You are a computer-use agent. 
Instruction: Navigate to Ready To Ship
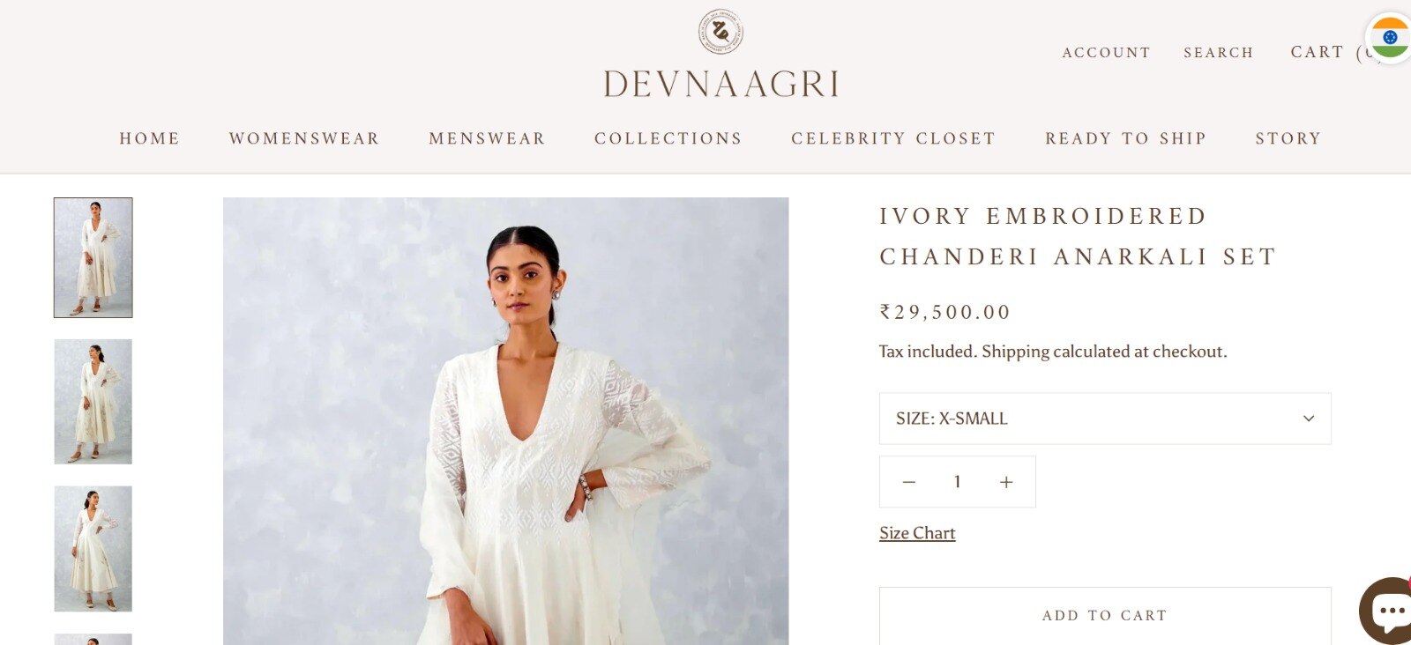pyautogui.click(x=1125, y=138)
